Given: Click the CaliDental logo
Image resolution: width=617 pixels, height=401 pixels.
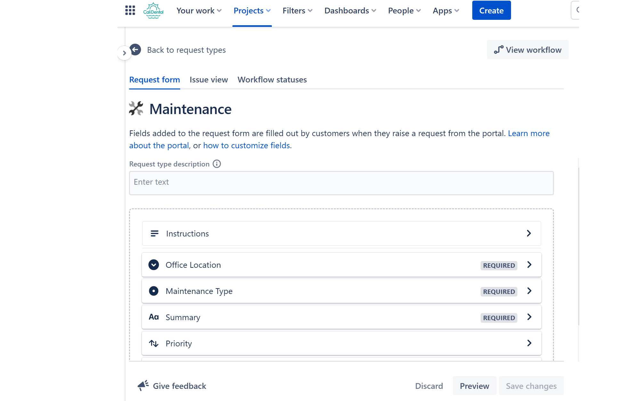Looking at the screenshot, I should (x=153, y=10).
